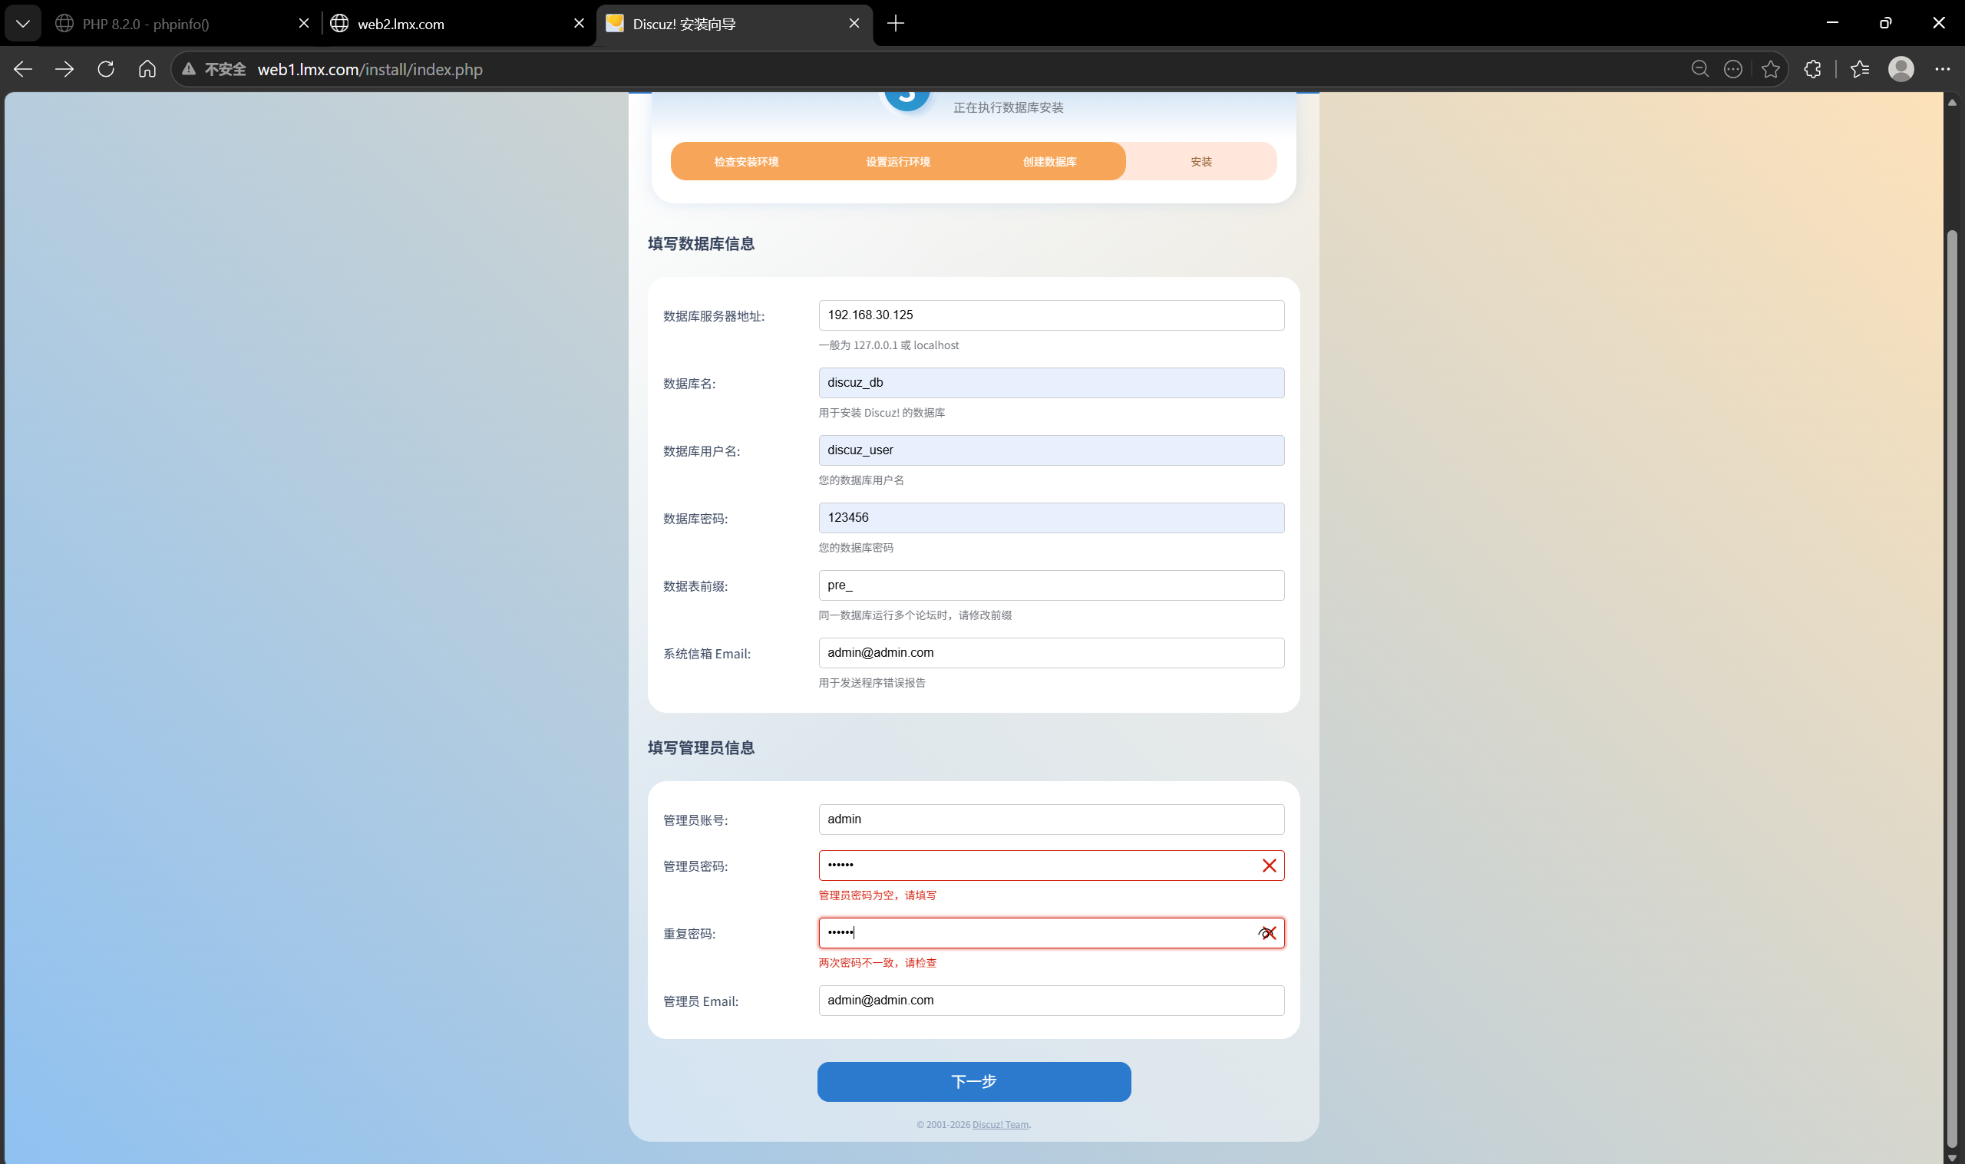Image resolution: width=1965 pixels, height=1164 pixels.
Task: Edit the 系统信箱 Email field
Action: pyautogui.click(x=1051, y=653)
